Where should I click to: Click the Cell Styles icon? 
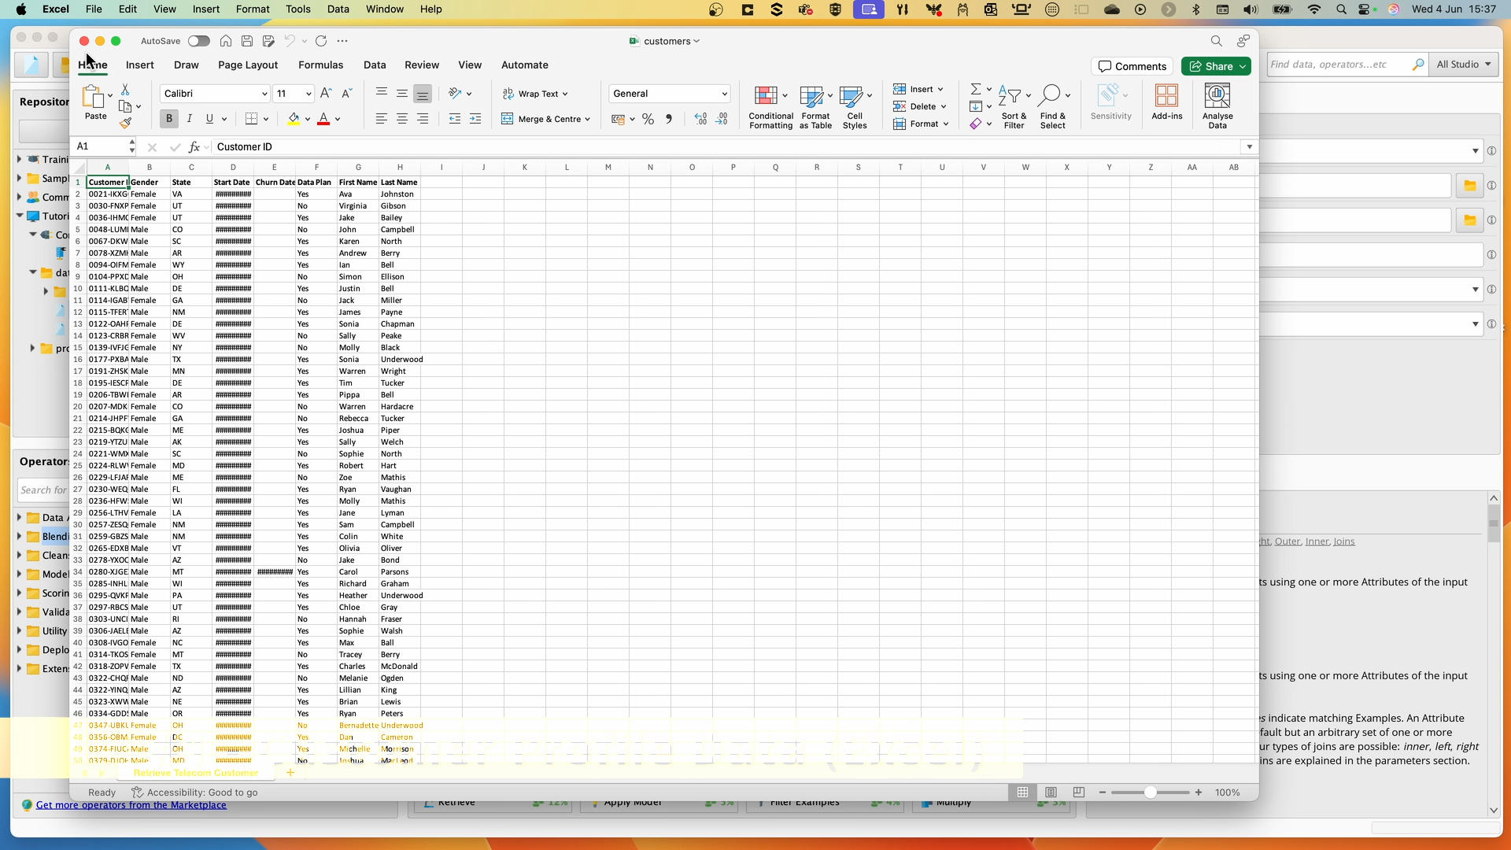pos(855,106)
